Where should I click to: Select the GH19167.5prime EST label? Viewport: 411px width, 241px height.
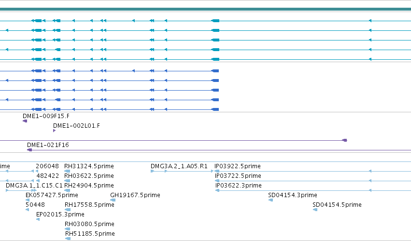click(x=135, y=195)
